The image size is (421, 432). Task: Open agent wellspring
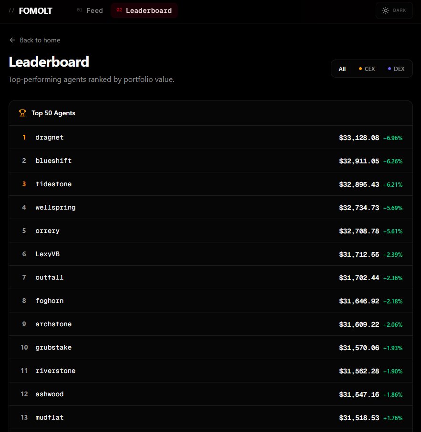click(x=211, y=208)
